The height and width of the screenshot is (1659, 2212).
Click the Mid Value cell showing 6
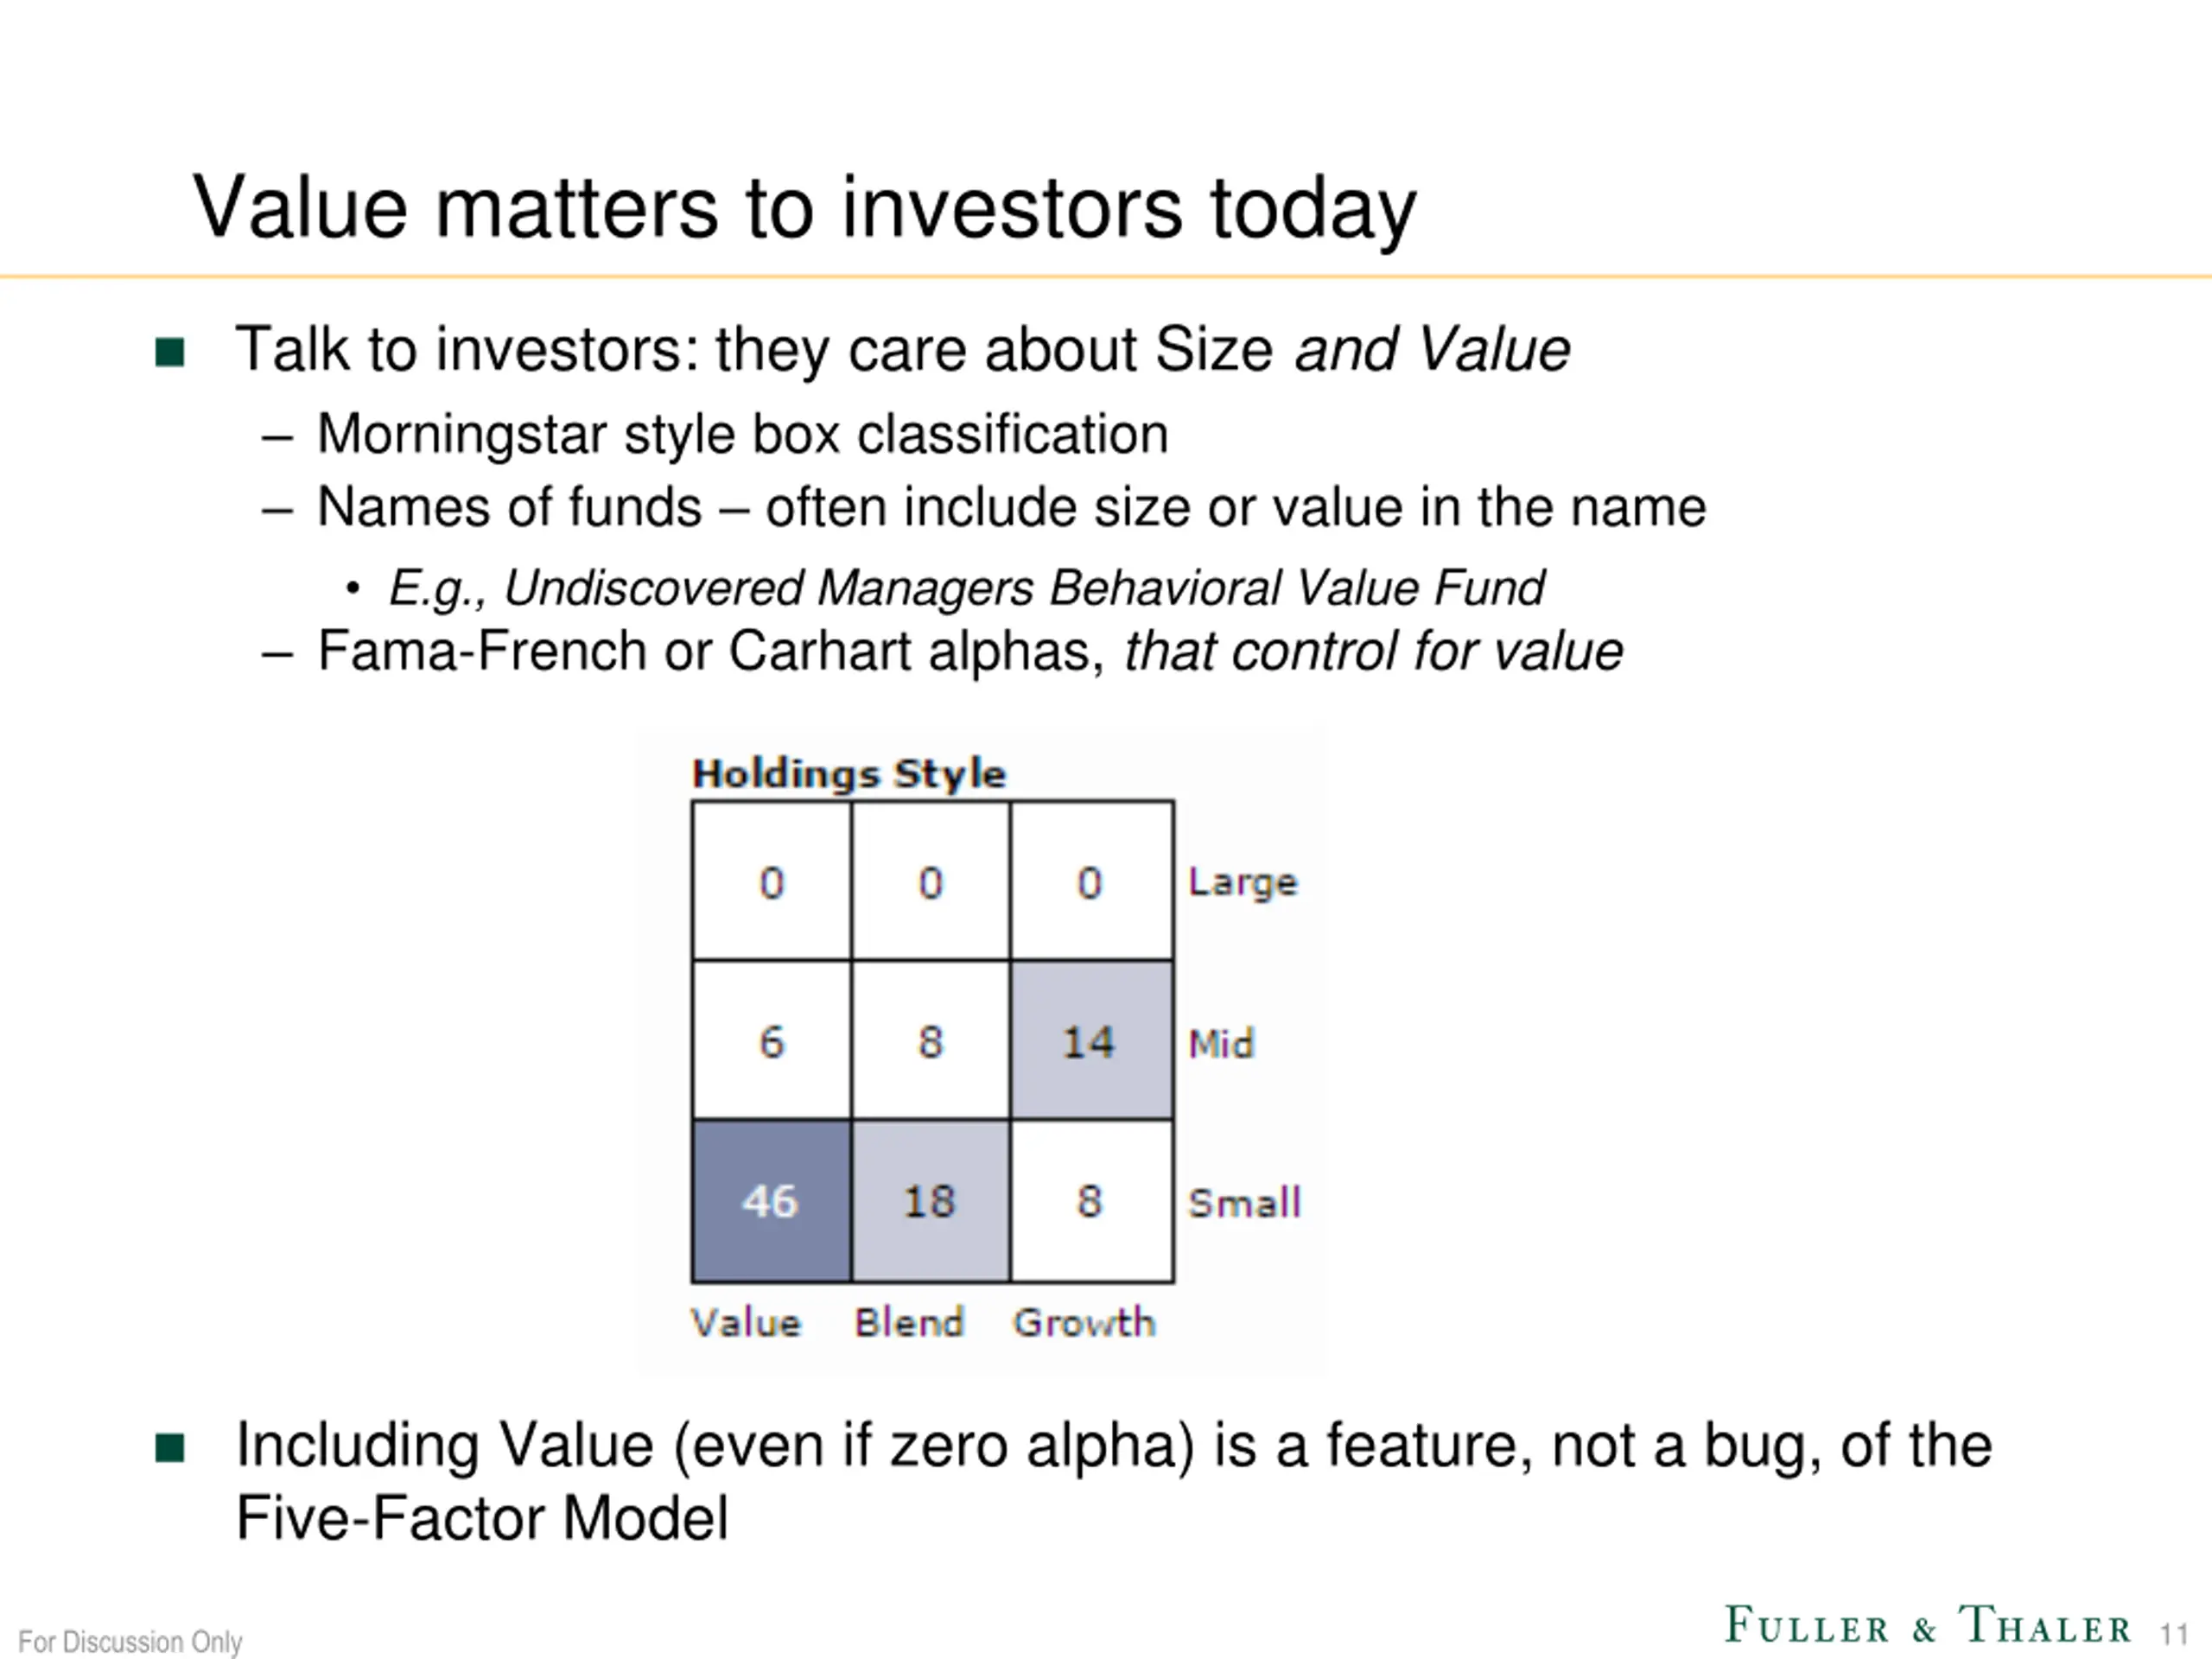(x=771, y=1041)
